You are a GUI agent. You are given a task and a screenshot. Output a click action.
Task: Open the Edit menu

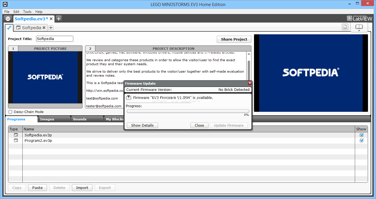click(16, 12)
